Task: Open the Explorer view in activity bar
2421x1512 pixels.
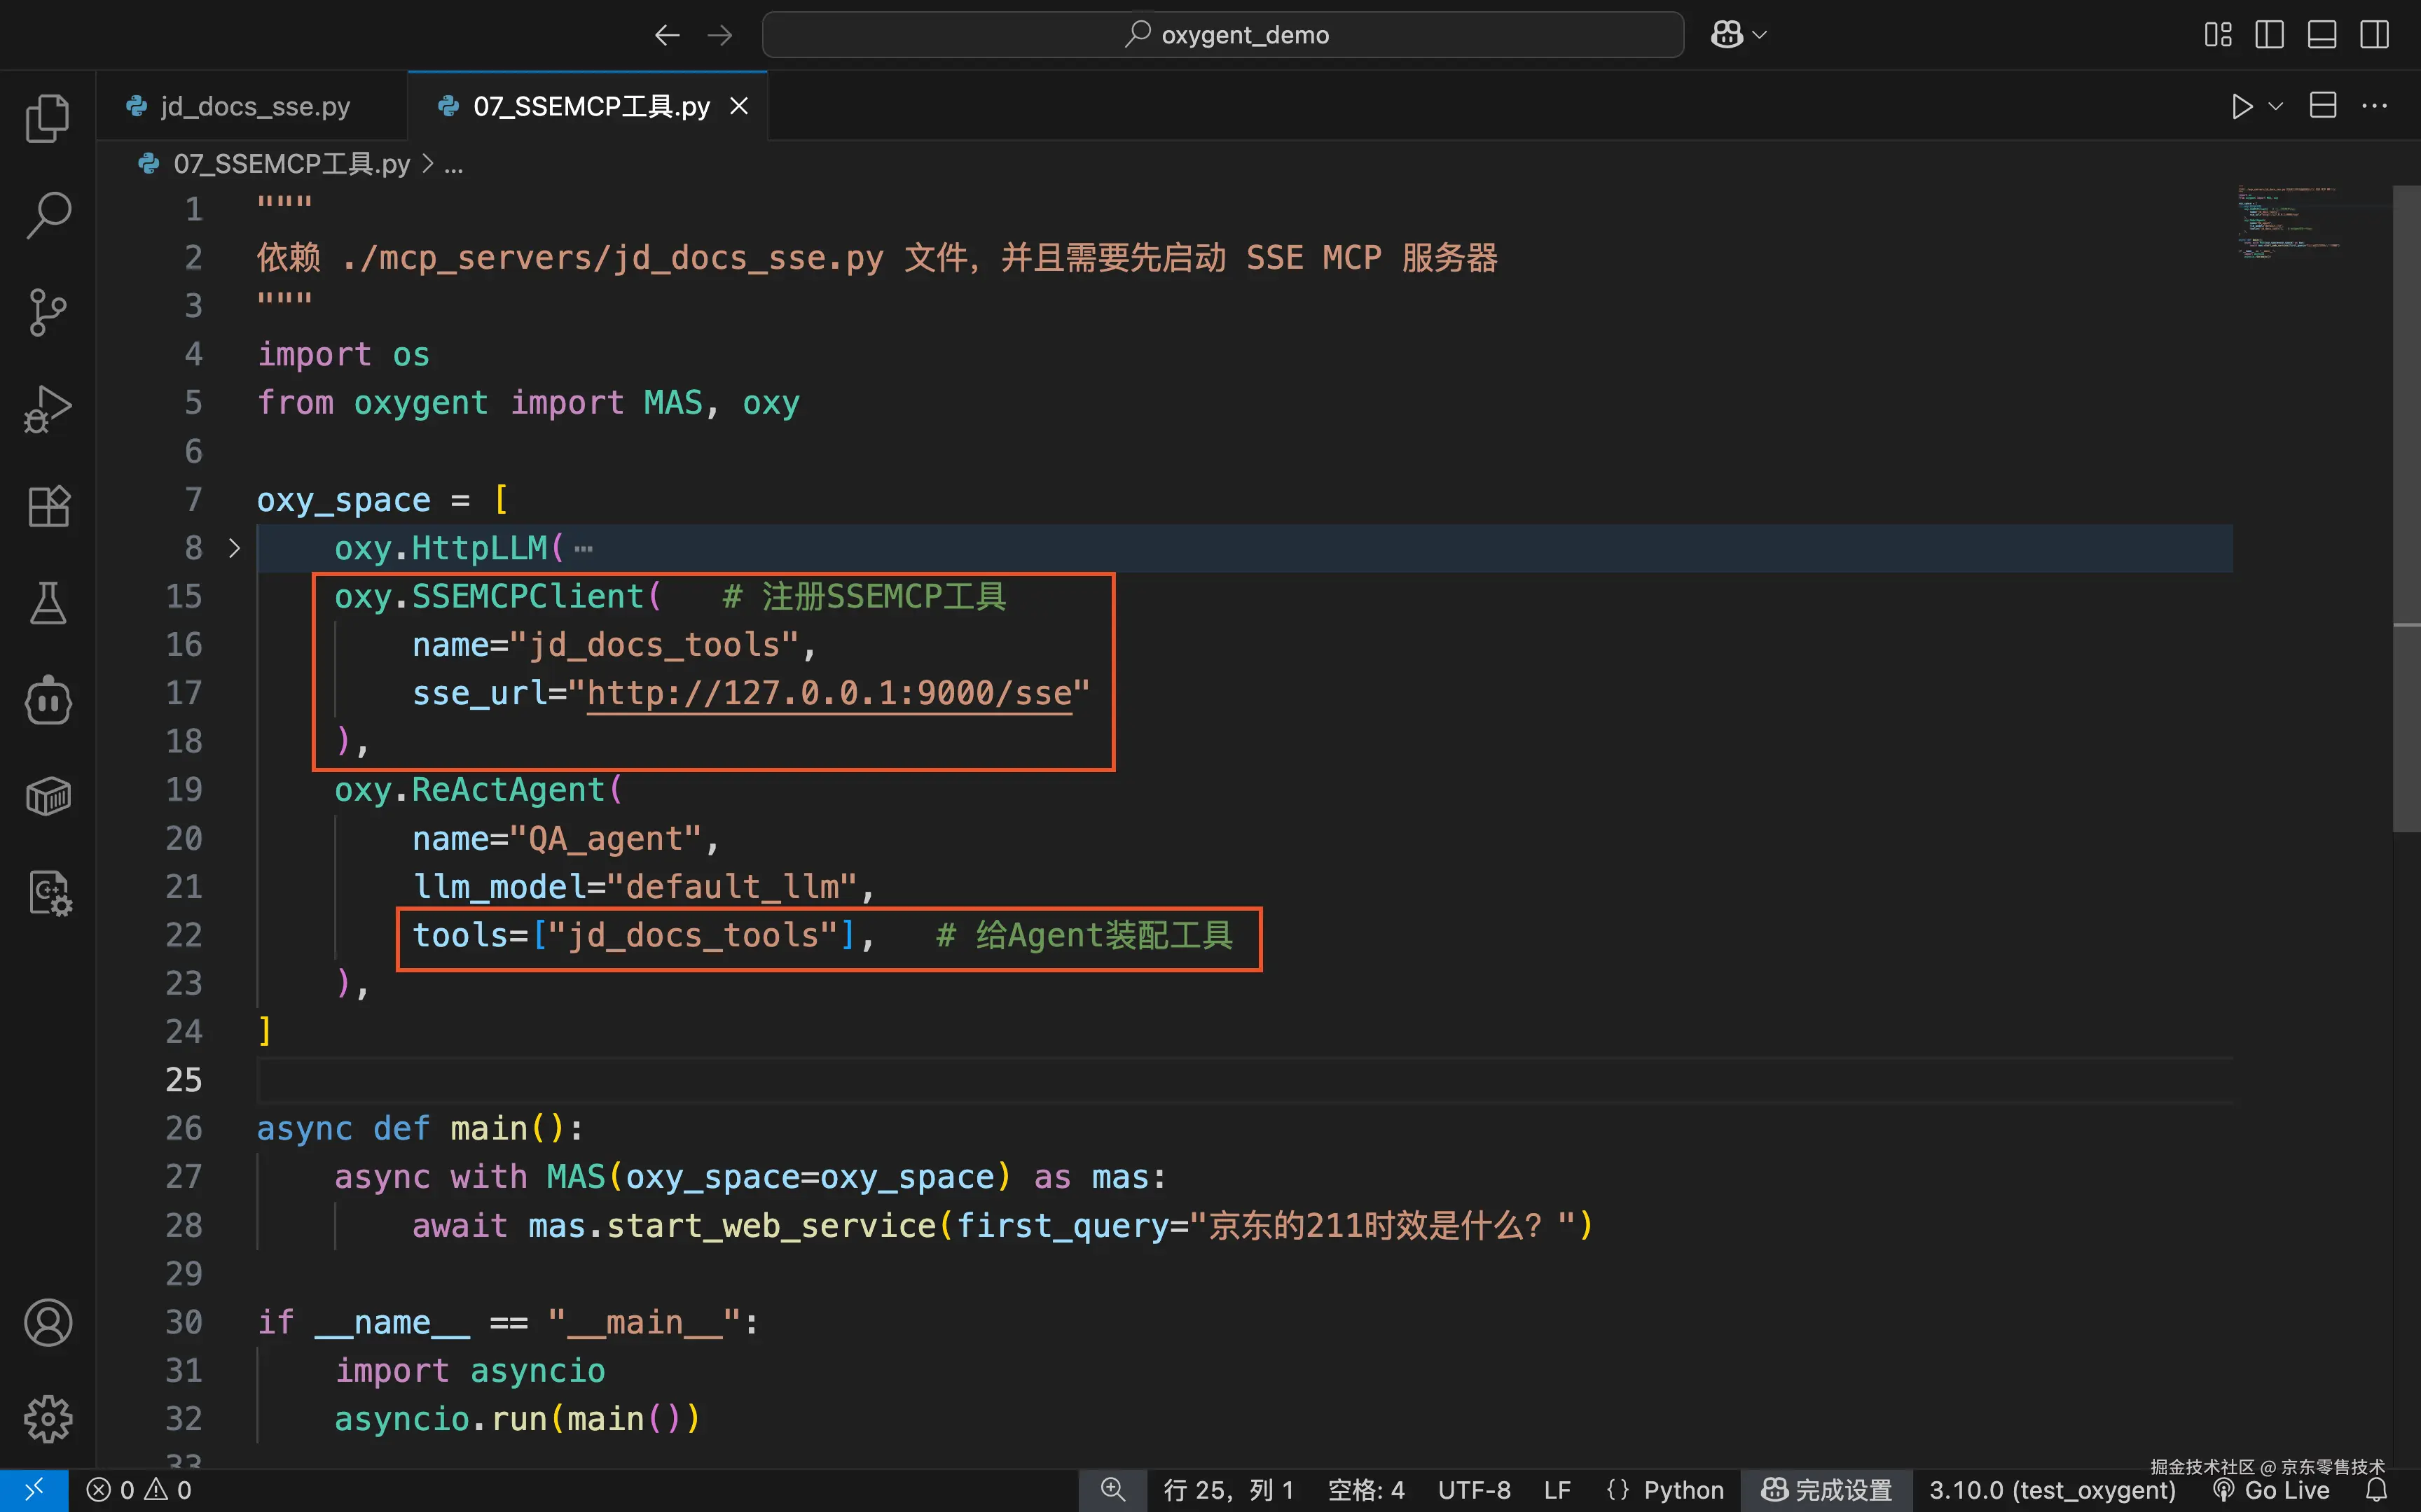Action: point(47,118)
